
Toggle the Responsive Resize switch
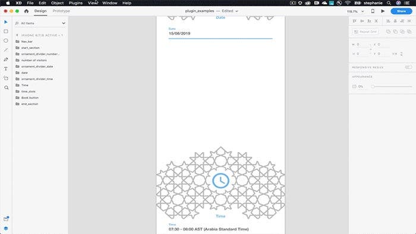(408, 67)
